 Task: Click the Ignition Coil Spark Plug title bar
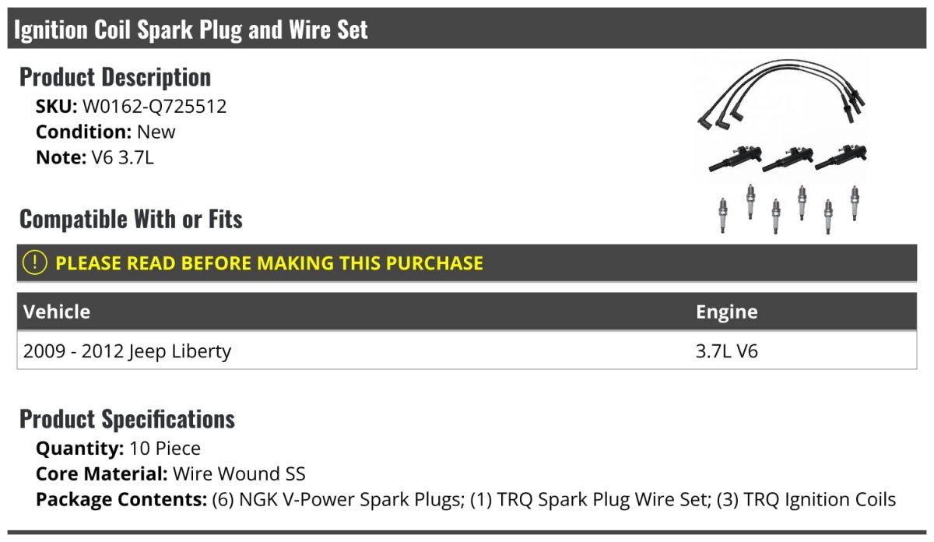point(191,30)
